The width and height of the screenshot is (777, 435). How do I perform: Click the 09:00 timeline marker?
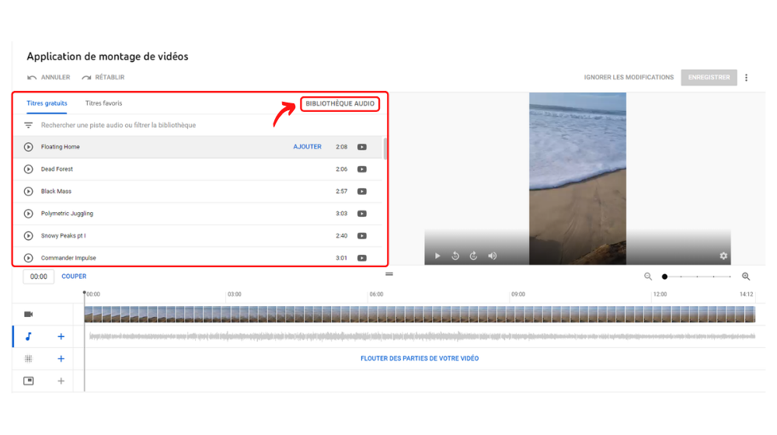click(517, 294)
